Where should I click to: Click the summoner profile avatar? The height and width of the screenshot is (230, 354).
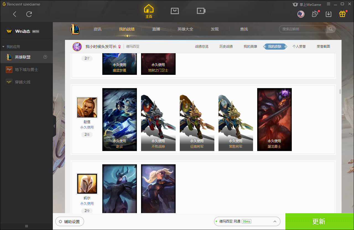[x=77, y=47]
